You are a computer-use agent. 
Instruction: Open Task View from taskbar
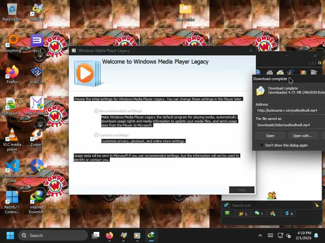pos(96,235)
